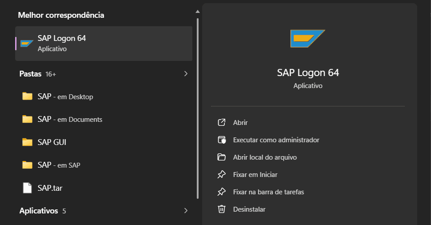Expand the Pastas 16+ section chevron
The image size is (431, 225).
tap(186, 73)
